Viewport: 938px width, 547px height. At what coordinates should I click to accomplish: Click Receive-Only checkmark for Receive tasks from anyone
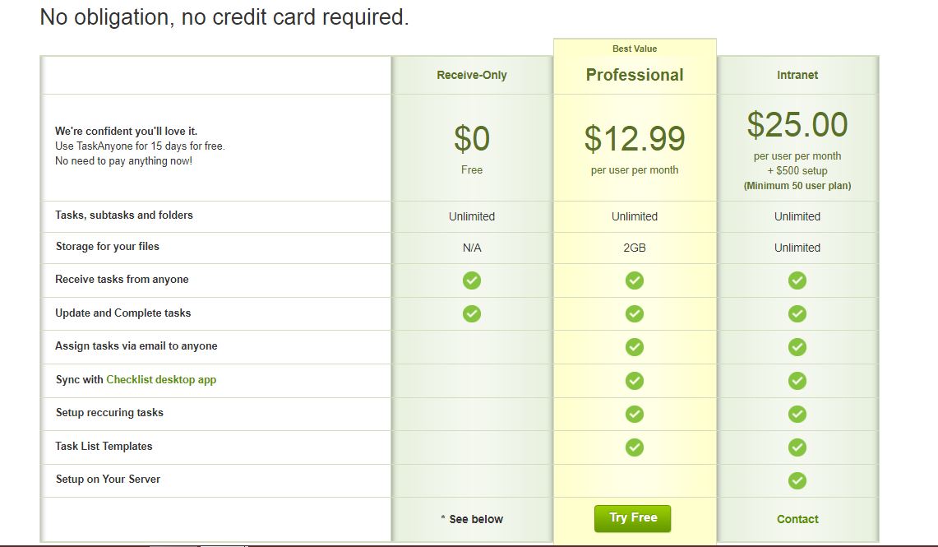click(472, 280)
